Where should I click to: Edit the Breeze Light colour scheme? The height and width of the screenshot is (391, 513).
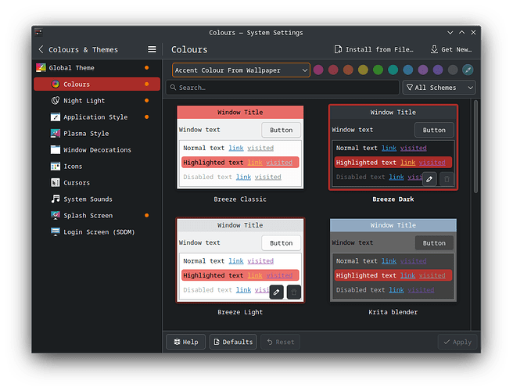[x=277, y=292]
